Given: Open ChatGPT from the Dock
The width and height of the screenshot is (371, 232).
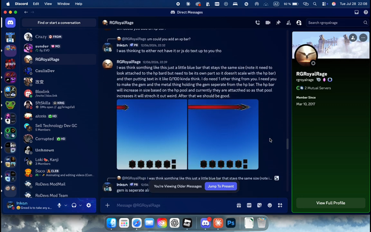Looking at the screenshot, I should click(174, 223).
